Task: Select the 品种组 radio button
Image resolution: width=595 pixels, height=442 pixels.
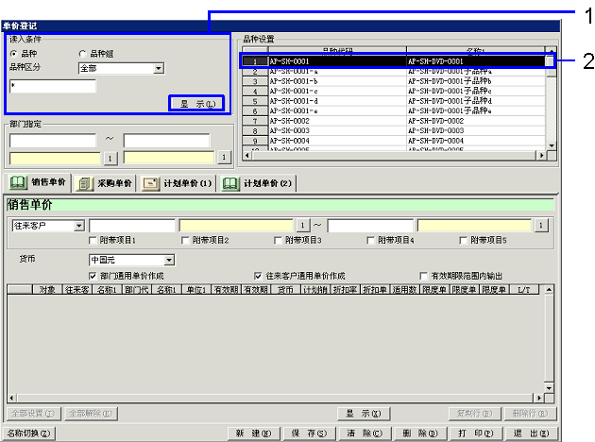Action: click(x=82, y=54)
